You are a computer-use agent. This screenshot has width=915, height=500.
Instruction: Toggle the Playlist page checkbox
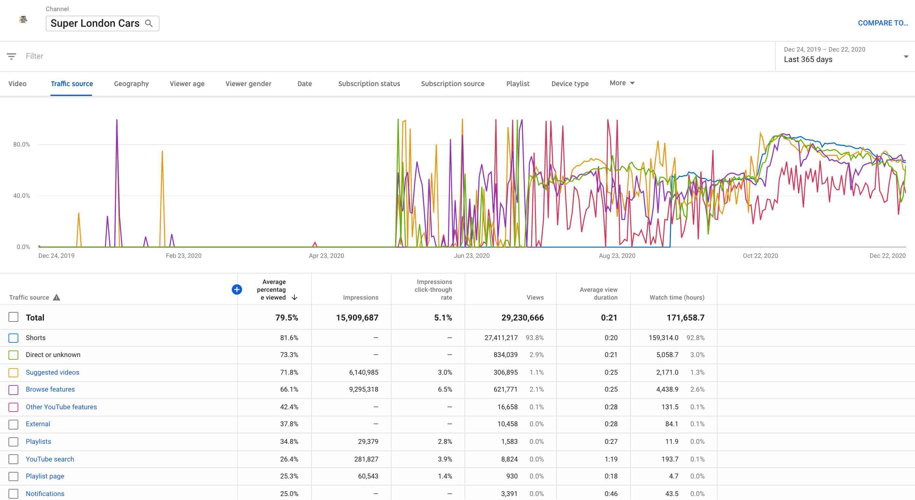coord(13,476)
